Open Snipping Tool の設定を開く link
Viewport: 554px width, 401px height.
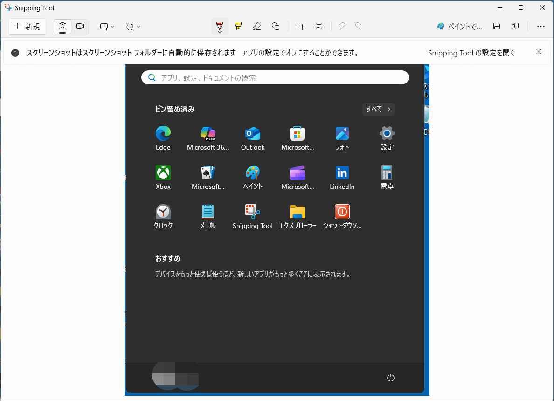[x=471, y=53]
